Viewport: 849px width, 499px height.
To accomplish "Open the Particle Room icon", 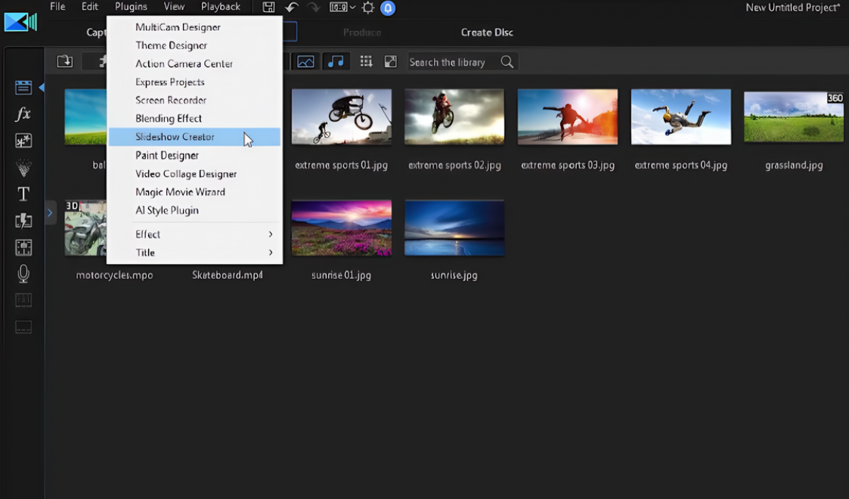I will 23,167.
